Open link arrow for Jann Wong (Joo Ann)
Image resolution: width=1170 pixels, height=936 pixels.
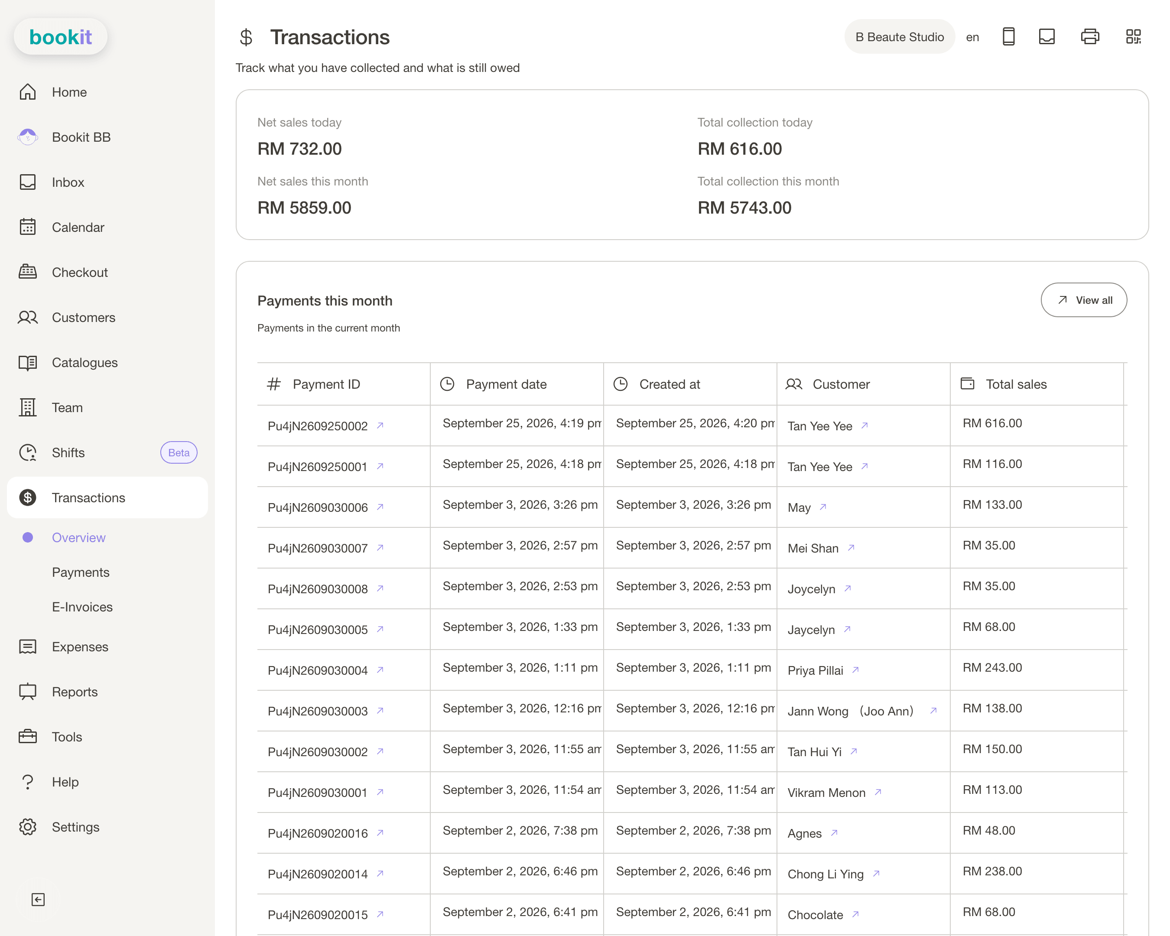[933, 710]
